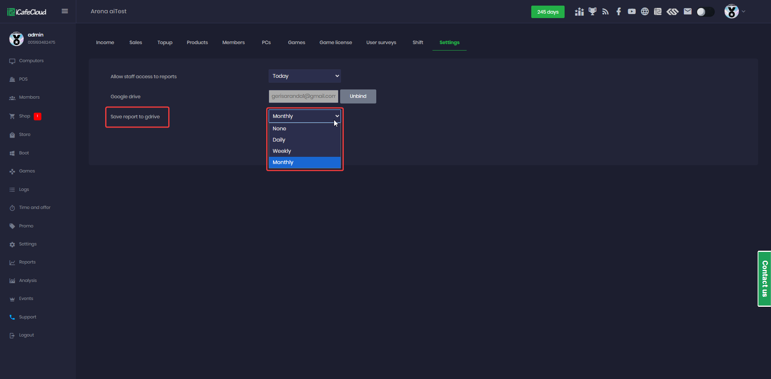The image size is (771, 379).
Task: Open the Facebook page icon
Action: pyautogui.click(x=618, y=12)
